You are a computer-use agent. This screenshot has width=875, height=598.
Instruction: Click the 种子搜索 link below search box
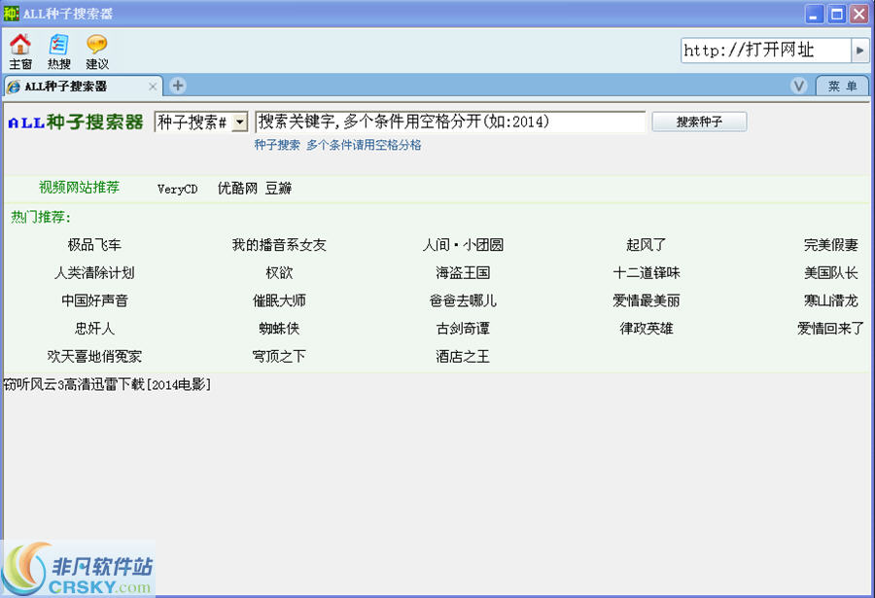[277, 145]
